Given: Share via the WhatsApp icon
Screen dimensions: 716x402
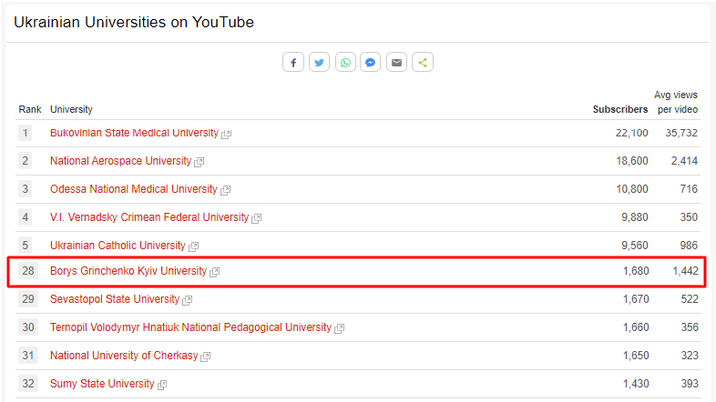Looking at the screenshot, I should click(x=345, y=63).
